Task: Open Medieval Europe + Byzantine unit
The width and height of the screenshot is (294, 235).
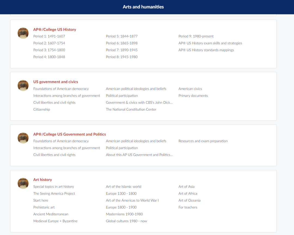Action: pyautogui.click(x=55, y=221)
